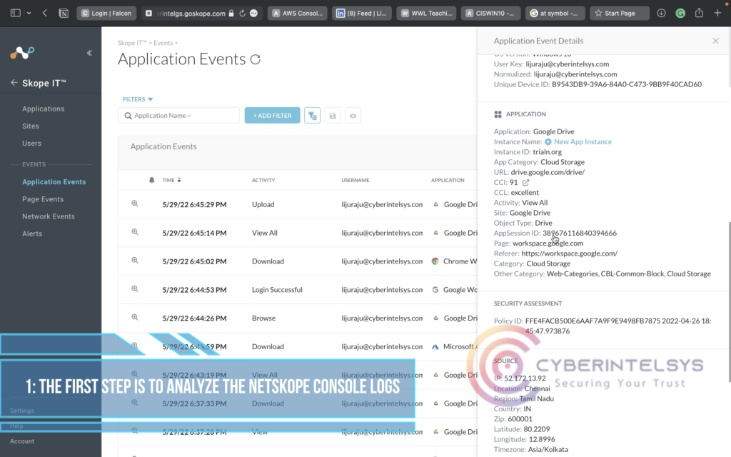The width and height of the screenshot is (731, 457).
Task: Refresh Application Events with the circular arrow
Action: pyautogui.click(x=255, y=60)
